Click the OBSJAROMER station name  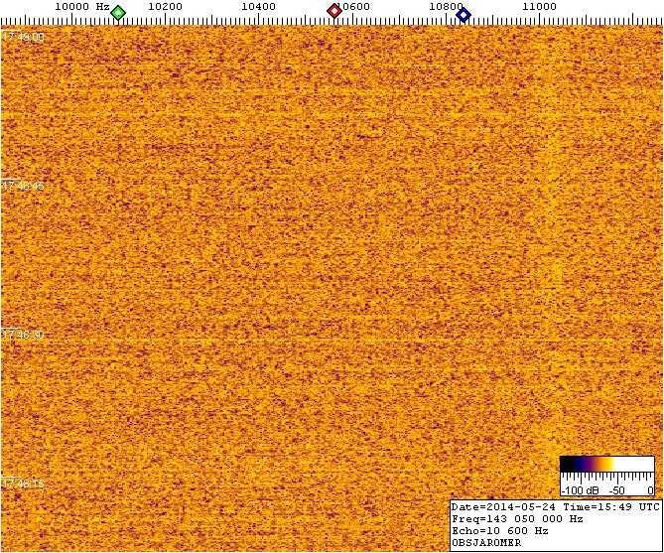coord(486,543)
